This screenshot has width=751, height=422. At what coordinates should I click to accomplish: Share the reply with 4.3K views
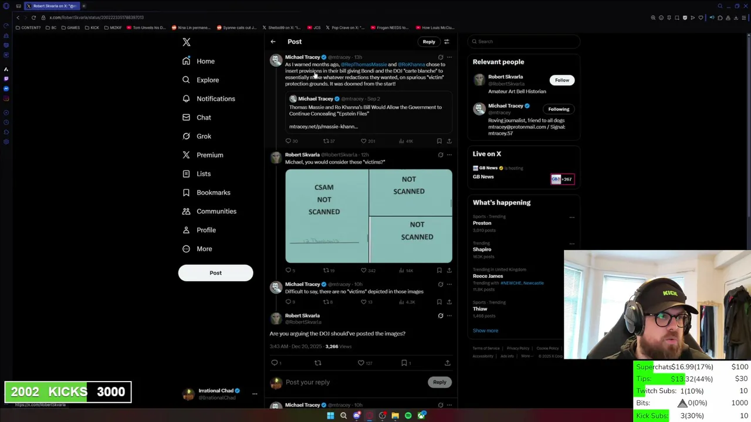[x=449, y=302]
